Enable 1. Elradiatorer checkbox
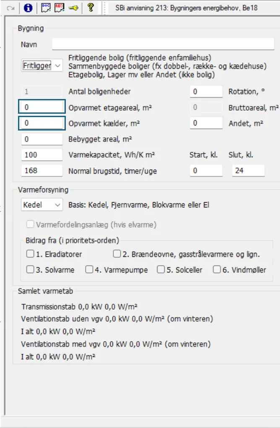Screen dimensions: 280x428 (x=30, y=254)
